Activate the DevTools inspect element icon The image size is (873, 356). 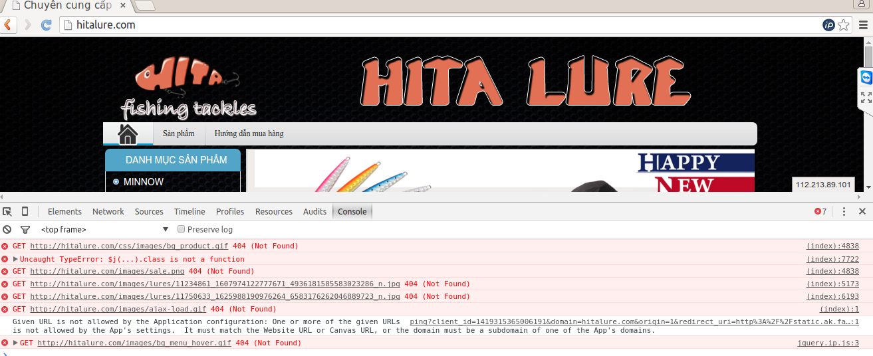pos(7,211)
